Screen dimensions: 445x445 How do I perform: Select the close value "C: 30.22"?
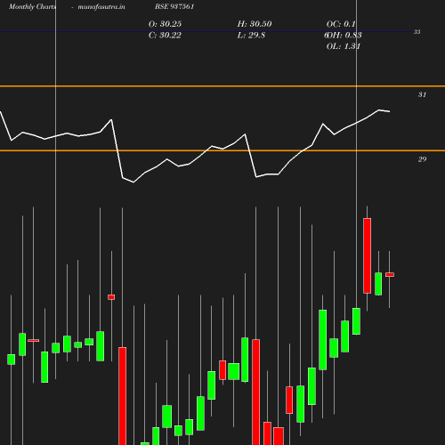click(x=165, y=36)
